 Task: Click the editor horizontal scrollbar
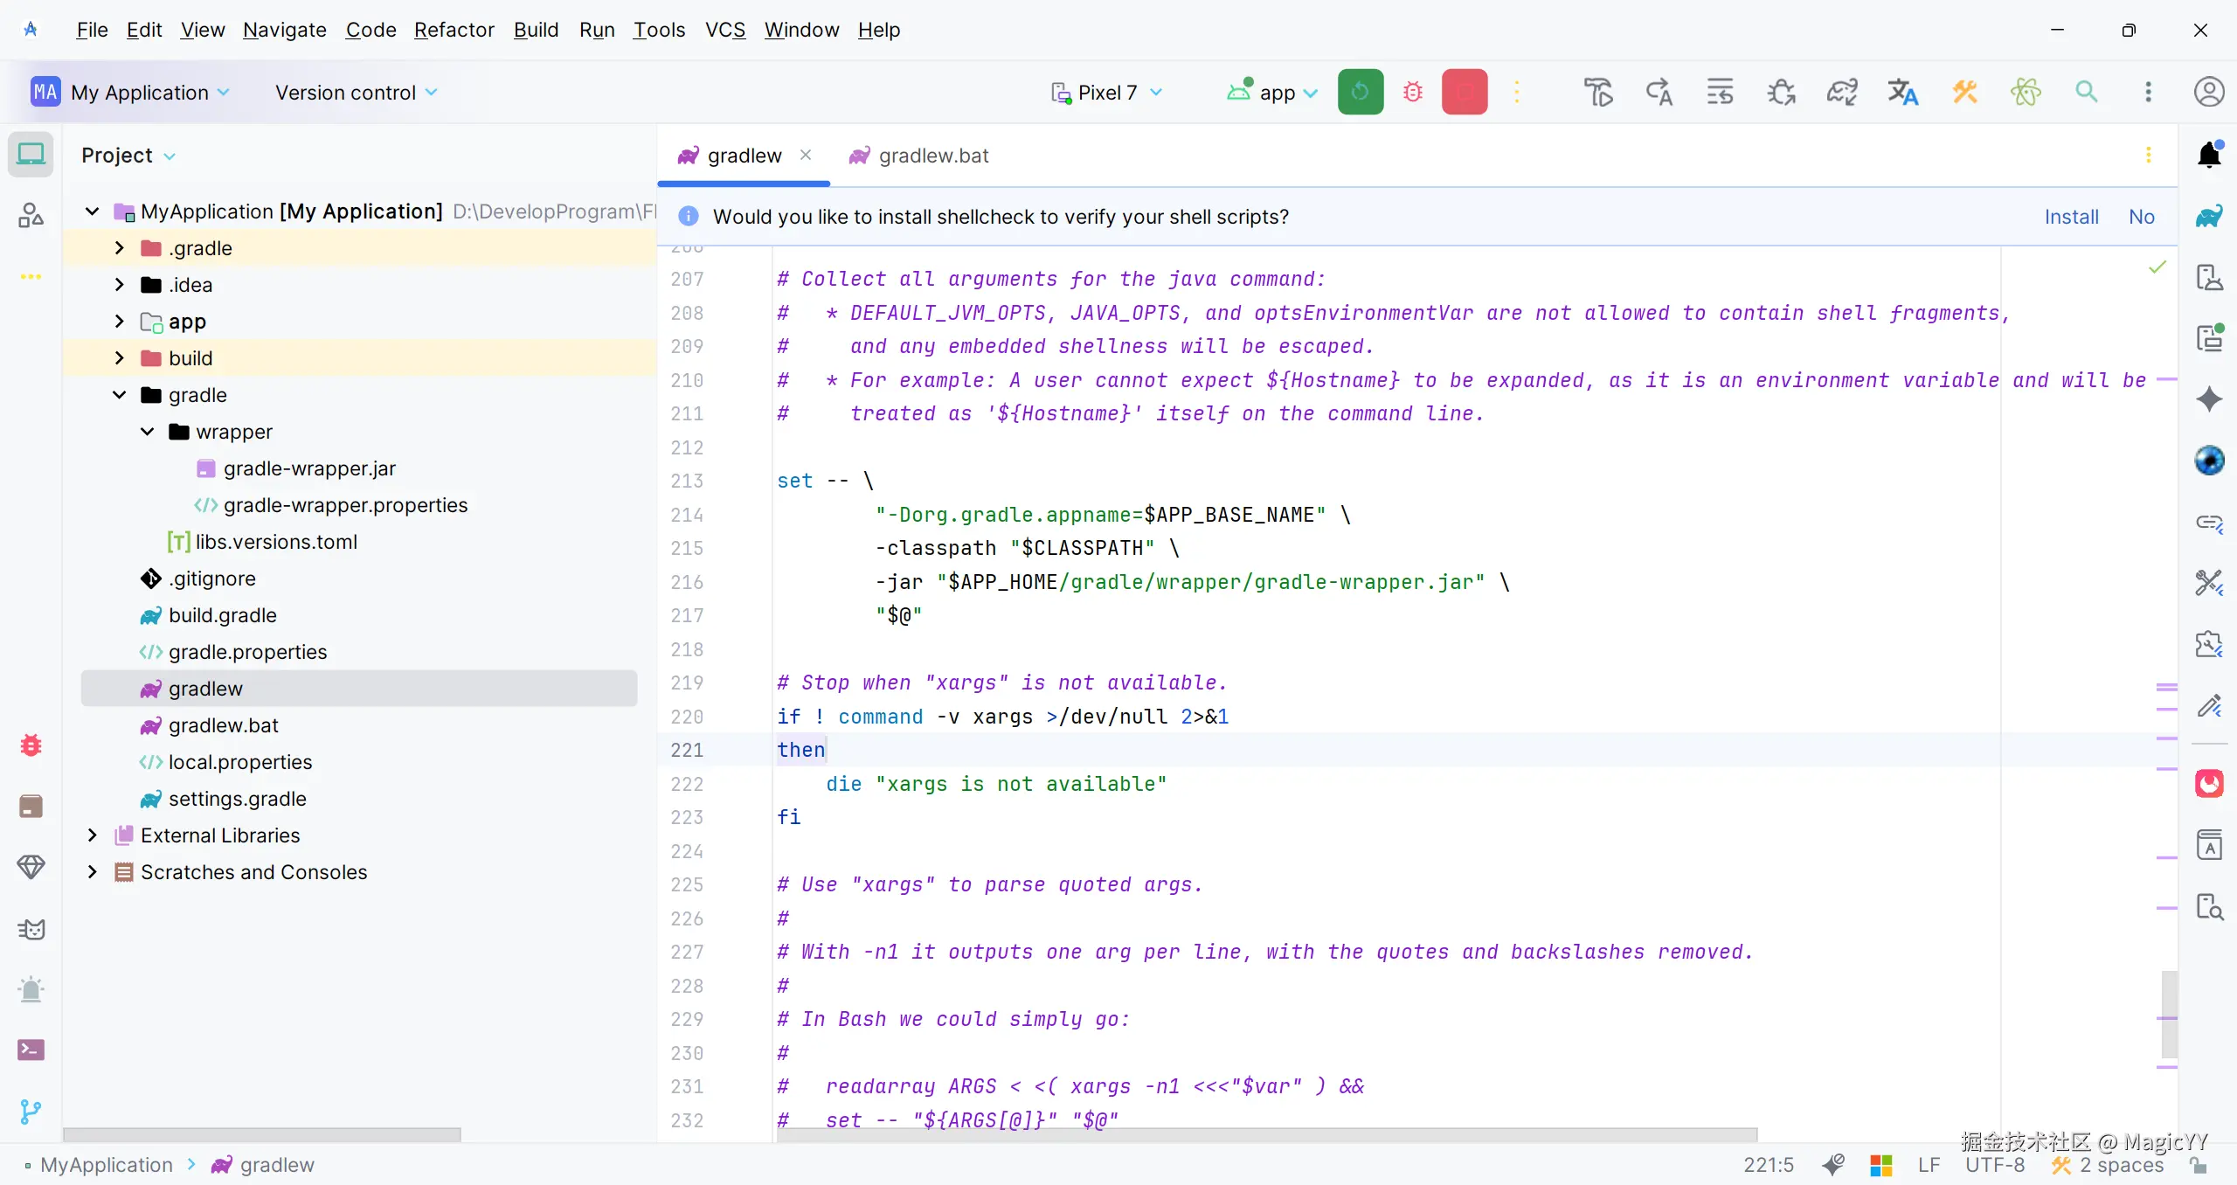1266,1134
